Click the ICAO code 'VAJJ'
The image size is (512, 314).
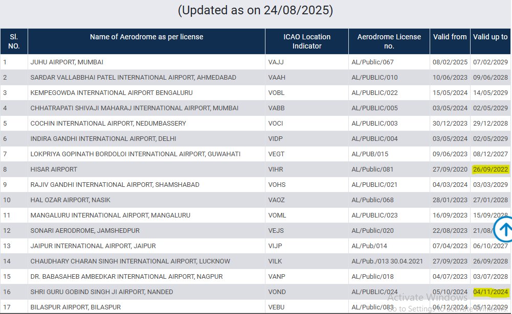(x=276, y=62)
